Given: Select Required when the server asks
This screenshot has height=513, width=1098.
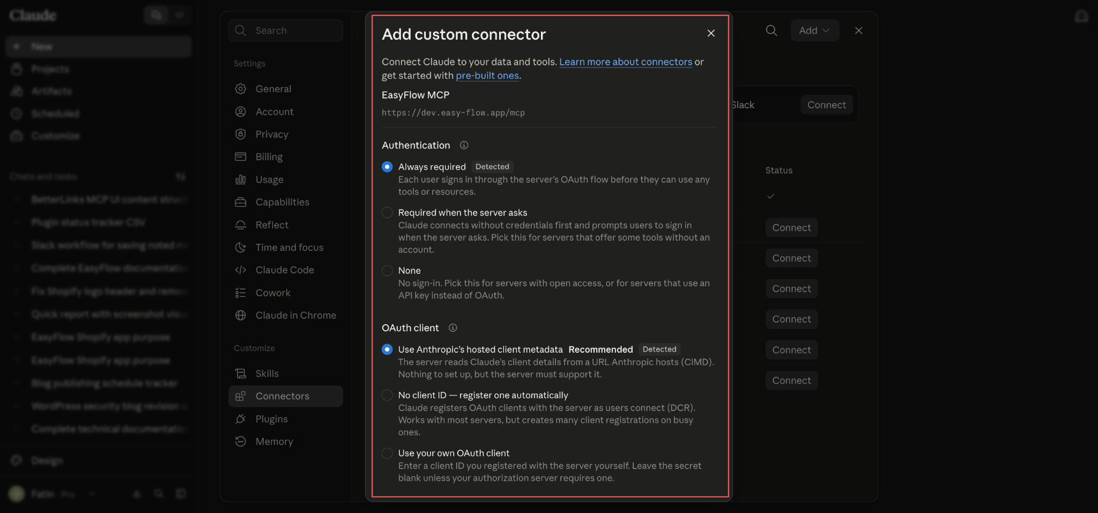Looking at the screenshot, I should tap(387, 213).
